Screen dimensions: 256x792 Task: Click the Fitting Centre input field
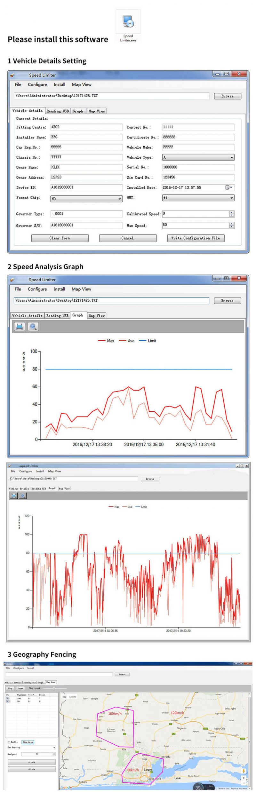tap(86, 127)
